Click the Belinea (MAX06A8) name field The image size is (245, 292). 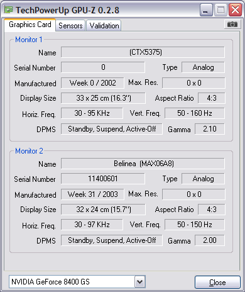(x=143, y=164)
